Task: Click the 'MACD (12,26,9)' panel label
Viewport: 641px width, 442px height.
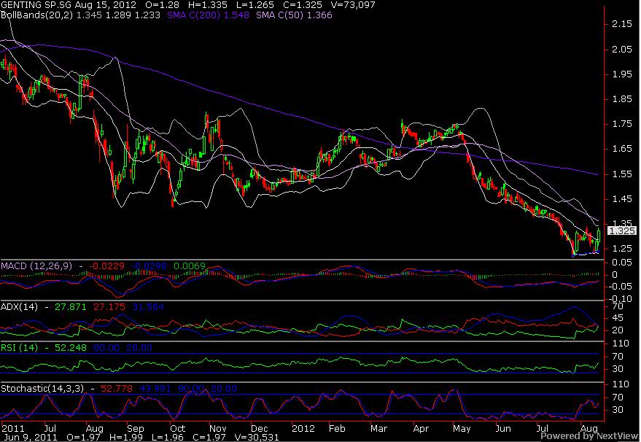Action: [36, 266]
